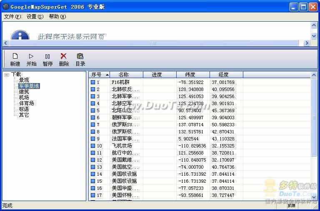Screen dimensions: 320x211
Task: Open the 设置(S) menu
Action: click(35, 17)
